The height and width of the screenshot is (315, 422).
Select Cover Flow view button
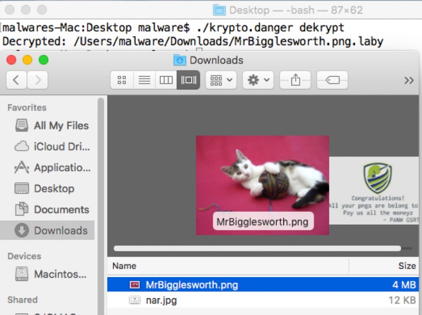click(188, 80)
